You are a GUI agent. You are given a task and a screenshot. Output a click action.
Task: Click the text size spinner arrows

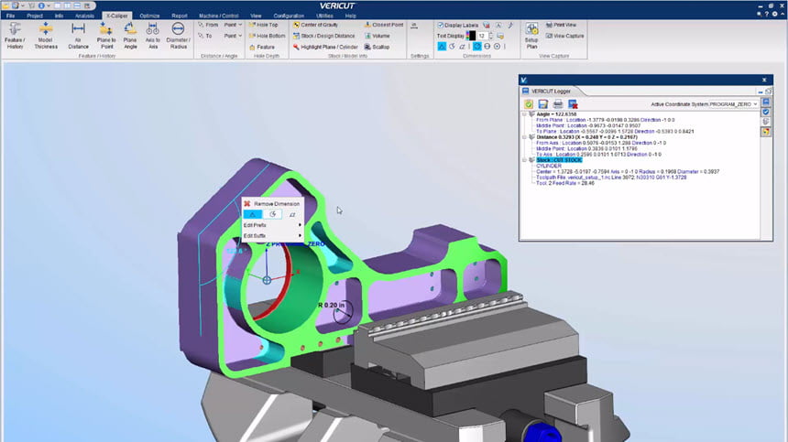coord(491,36)
